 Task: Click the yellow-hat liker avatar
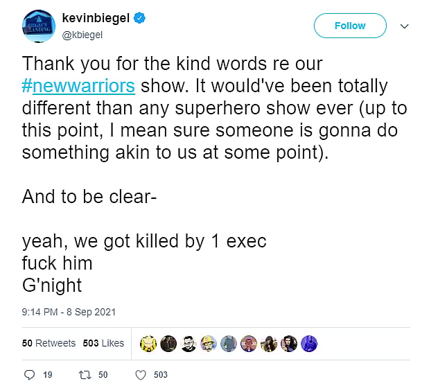pos(208,342)
